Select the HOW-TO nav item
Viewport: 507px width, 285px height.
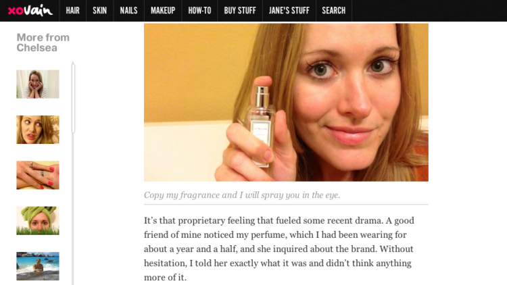199,11
